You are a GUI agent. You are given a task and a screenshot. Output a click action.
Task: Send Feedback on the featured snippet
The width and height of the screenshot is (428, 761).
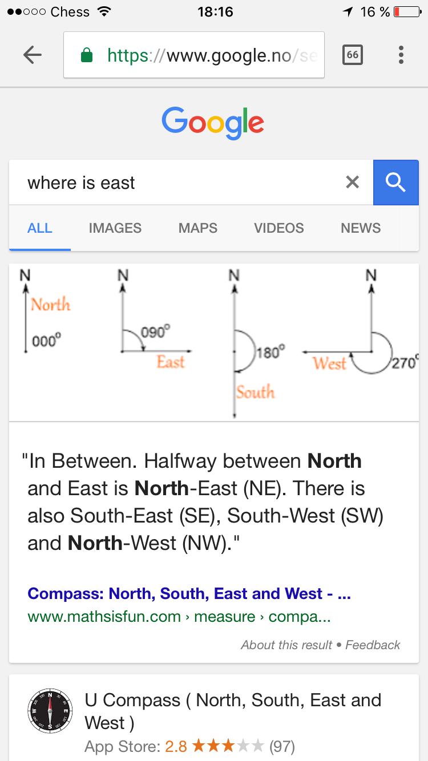tap(373, 645)
